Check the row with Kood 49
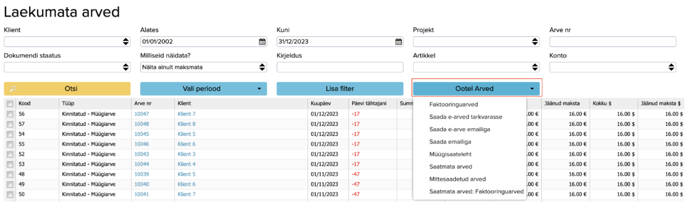The width and height of the screenshot is (695, 207). pyautogui.click(x=10, y=184)
